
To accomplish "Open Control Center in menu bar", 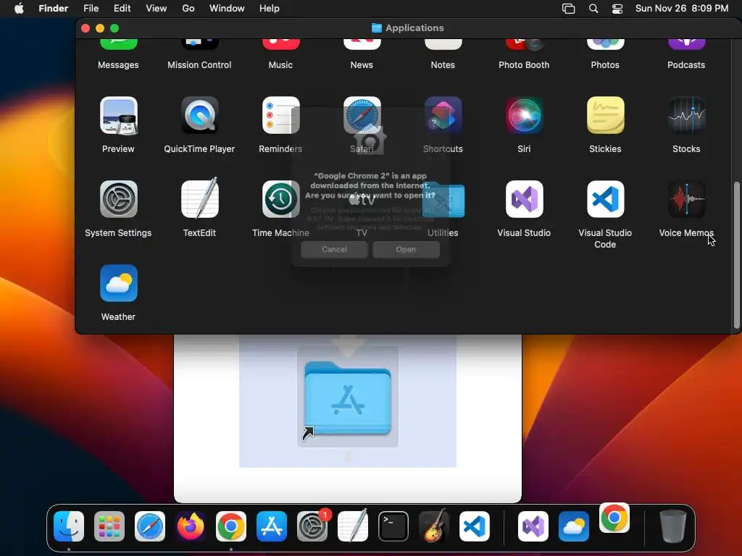I will 617,9.
